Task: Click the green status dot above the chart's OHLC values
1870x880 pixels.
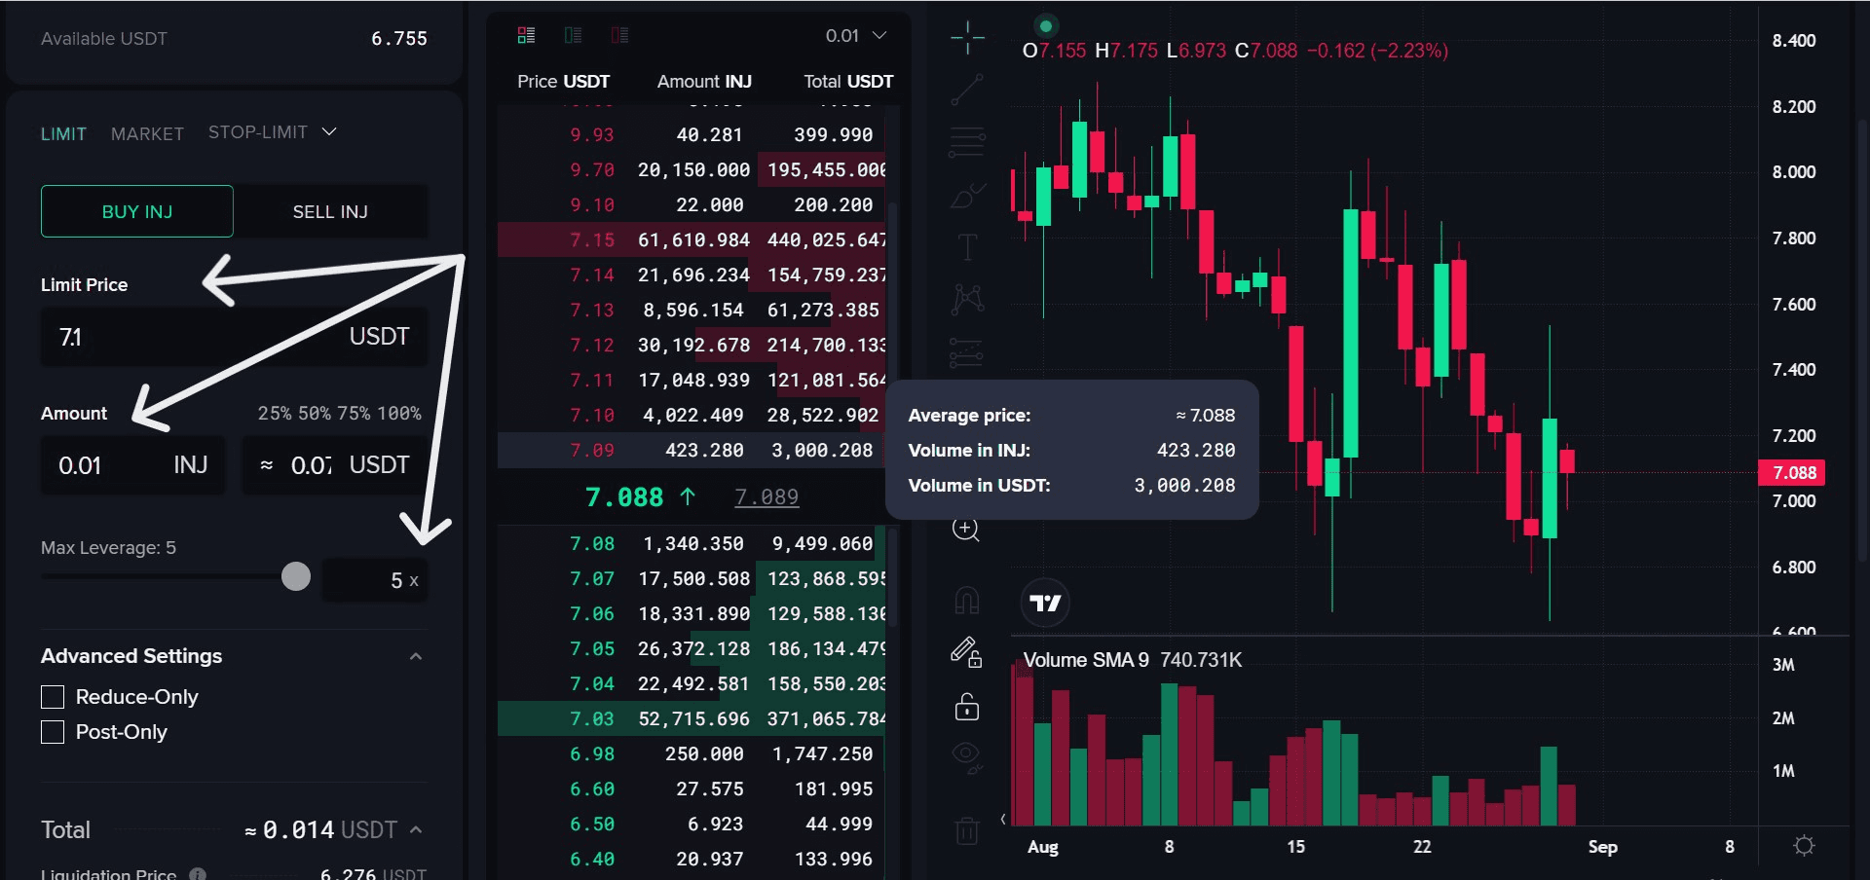Action: pyautogui.click(x=1045, y=26)
